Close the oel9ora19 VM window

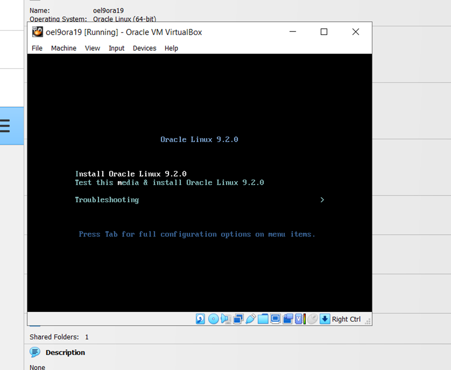[x=356, y=32]
